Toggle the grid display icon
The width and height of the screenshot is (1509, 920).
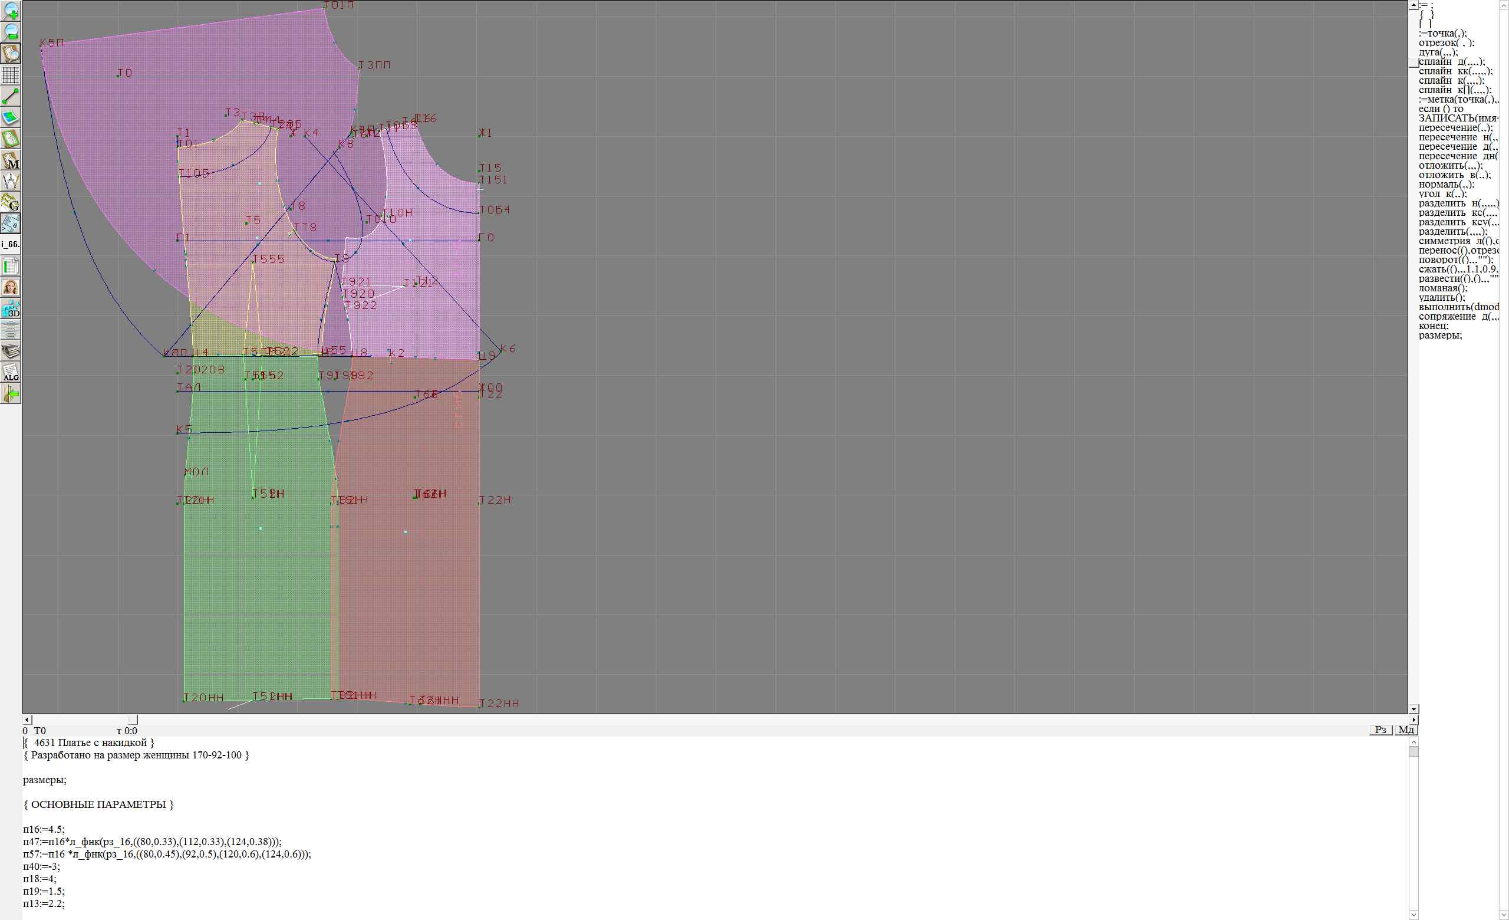coord(11,75)
